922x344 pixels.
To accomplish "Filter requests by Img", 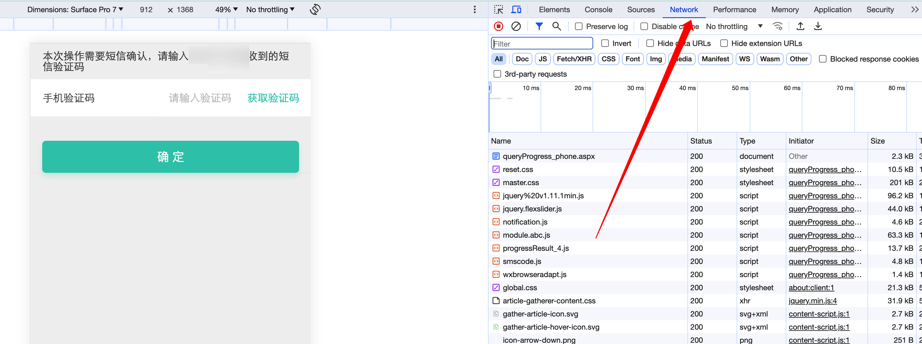I will (x=656, y=59).
